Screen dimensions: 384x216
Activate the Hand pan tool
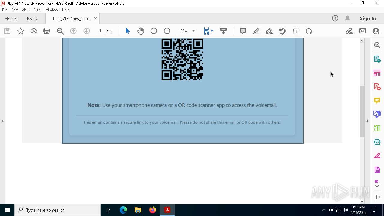tap(141, 31)
